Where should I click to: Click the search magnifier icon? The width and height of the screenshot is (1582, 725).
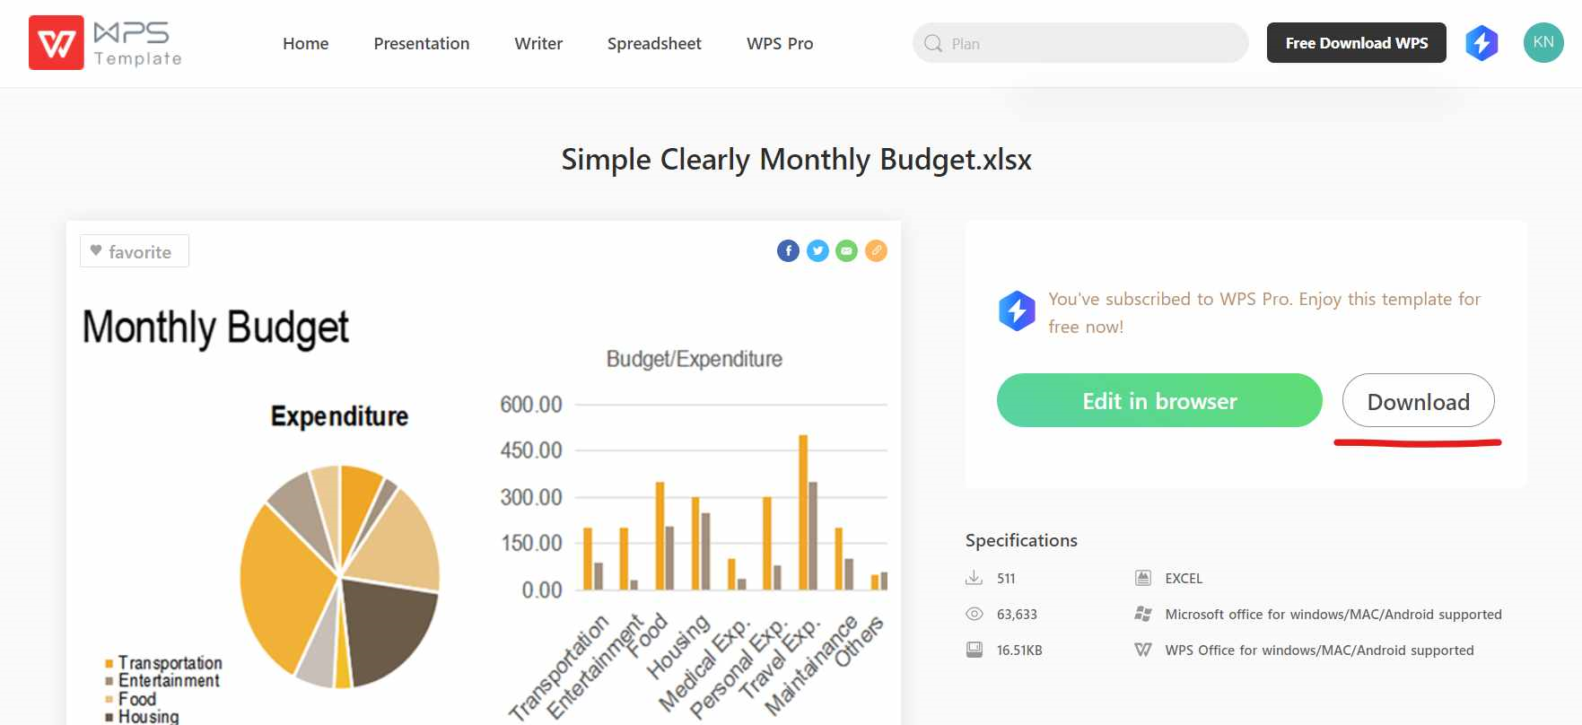tap(933, 42)
